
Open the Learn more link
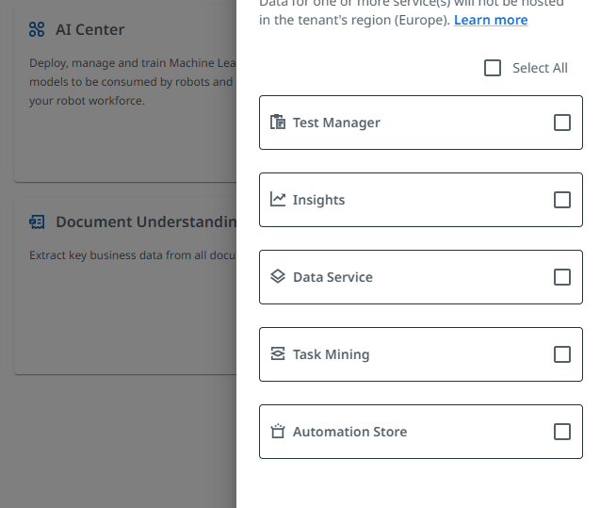coord(491,20)
